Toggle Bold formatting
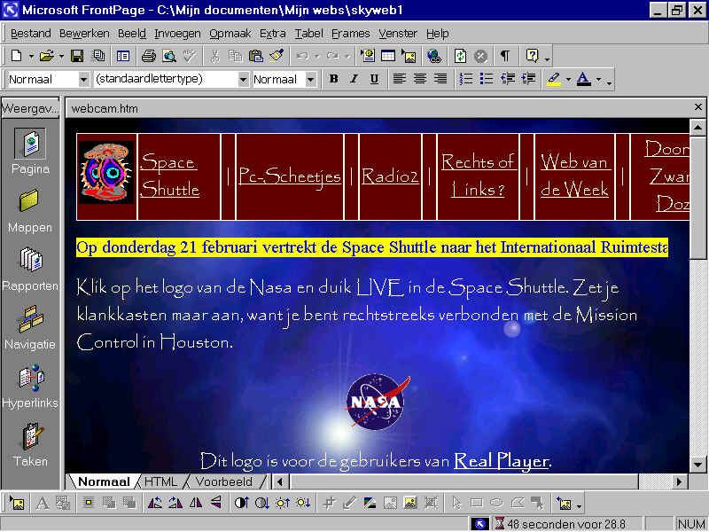The image size is (709, 532). (334, 79)
